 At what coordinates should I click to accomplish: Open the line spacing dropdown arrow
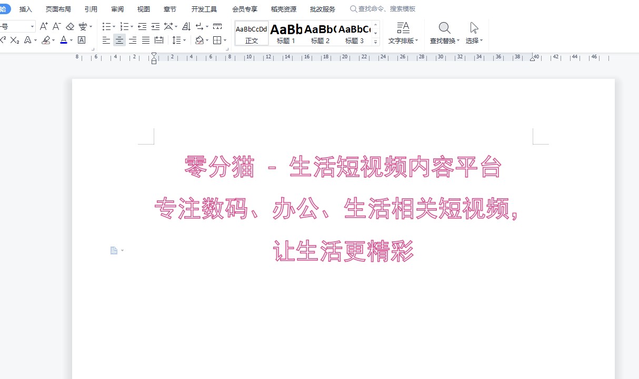[x=184, y=40]
